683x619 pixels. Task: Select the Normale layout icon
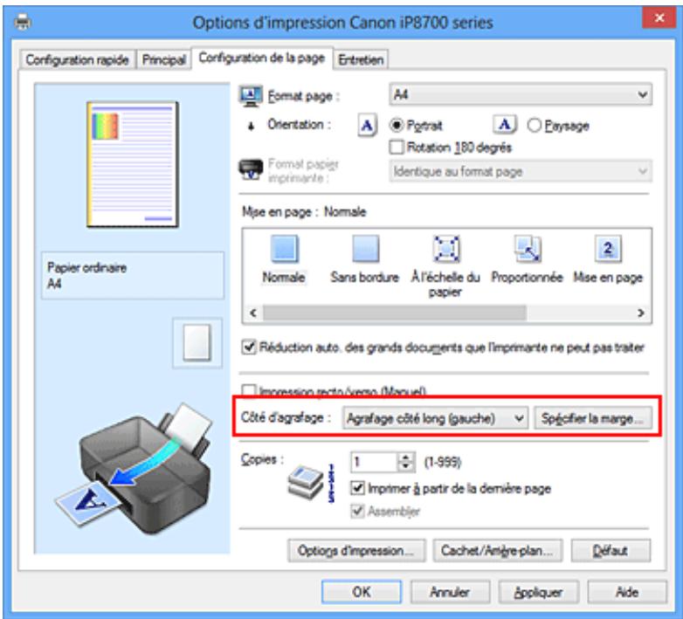285,249
